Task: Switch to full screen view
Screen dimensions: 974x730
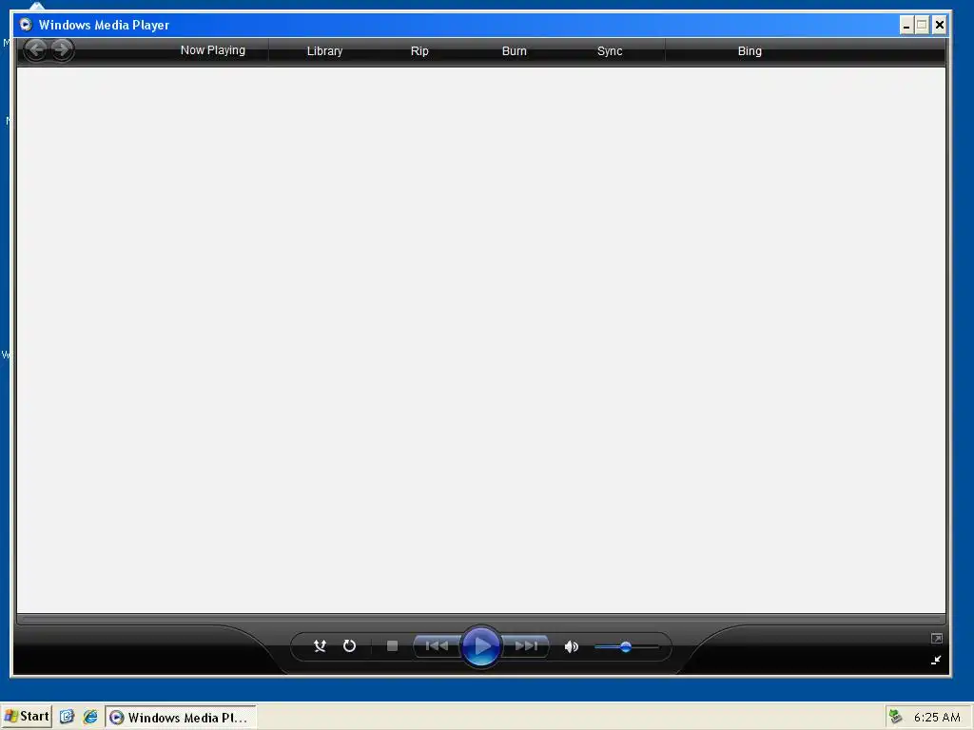Action: tap(937, 638)
